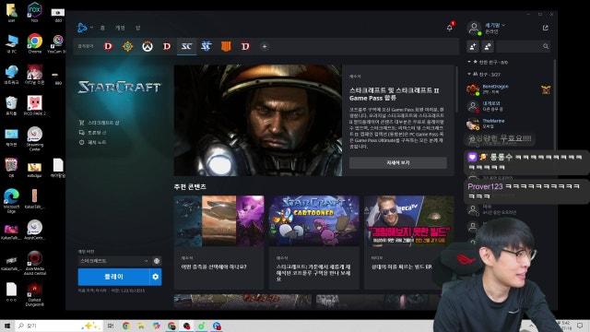Expand the game version dropdown above the Play button
Viewport: 590px width, 332px height.
tap(114, 261)
